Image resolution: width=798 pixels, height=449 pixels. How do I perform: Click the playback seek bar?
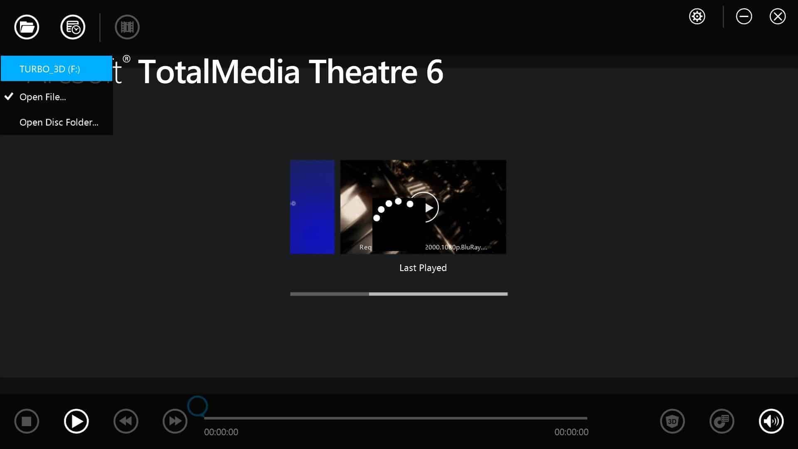tap(396, 418)
